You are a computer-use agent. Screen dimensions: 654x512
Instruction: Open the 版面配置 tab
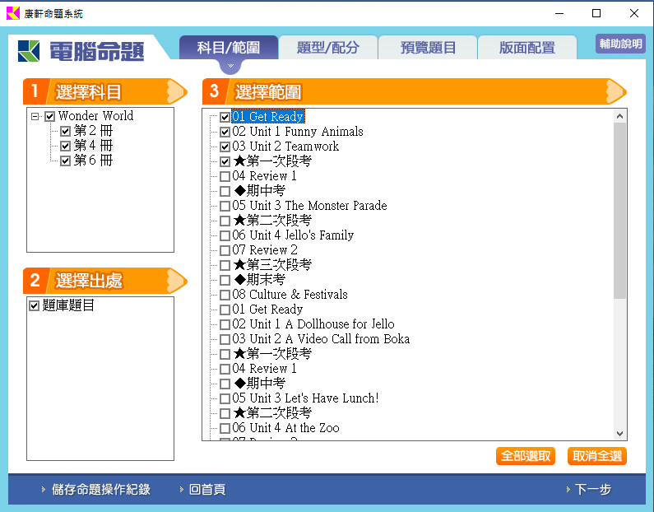(x=526, y=48)
